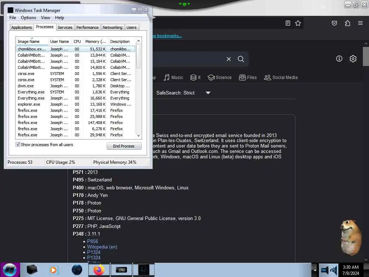Select csrss.exe row using 1,596 K
This screenshot has width=369, height=277.
tap(75, 74)
